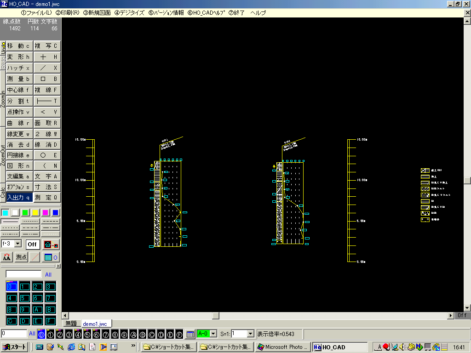
Task: Click the vertical ZoomIn side button
Action: click(3, 99)
